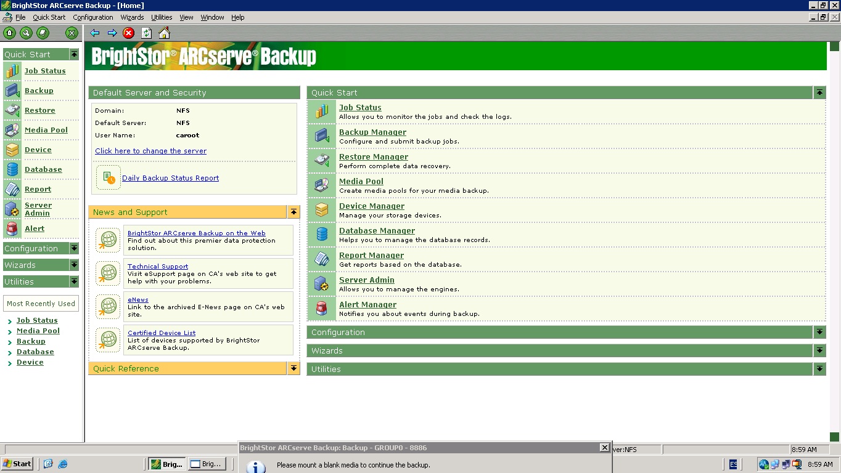Click the Alert siren icon in sidebar
This screenshot has width=841, height=473.
coord(12,228)
